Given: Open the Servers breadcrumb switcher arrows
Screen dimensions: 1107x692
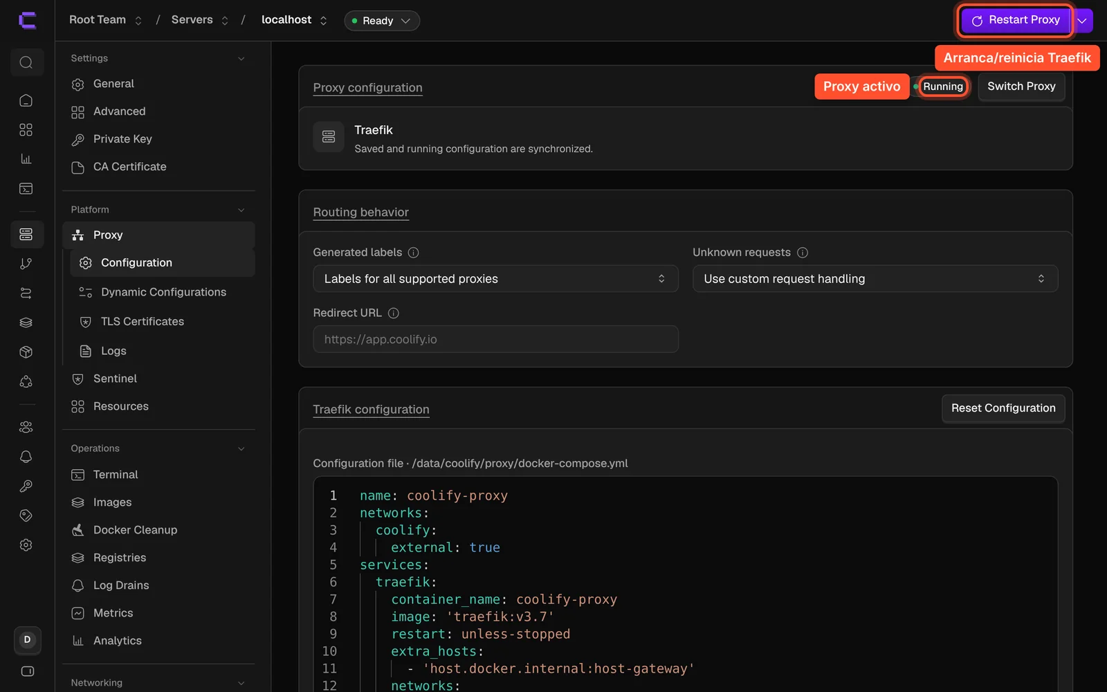Looking at the screenshot, I should click(225, 21).
